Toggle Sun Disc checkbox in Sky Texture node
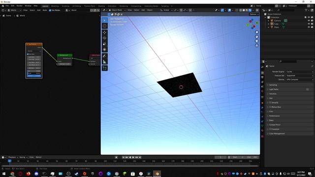 tap(28, 54)
